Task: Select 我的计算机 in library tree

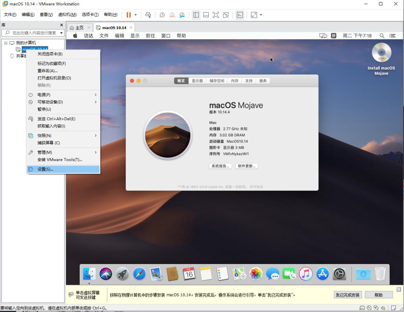Action: pyautogui.click(x=26, y=43)
